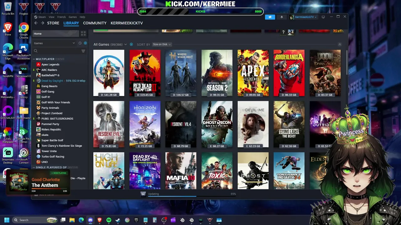Switch to Big Picture mode monitor icon

323,17
